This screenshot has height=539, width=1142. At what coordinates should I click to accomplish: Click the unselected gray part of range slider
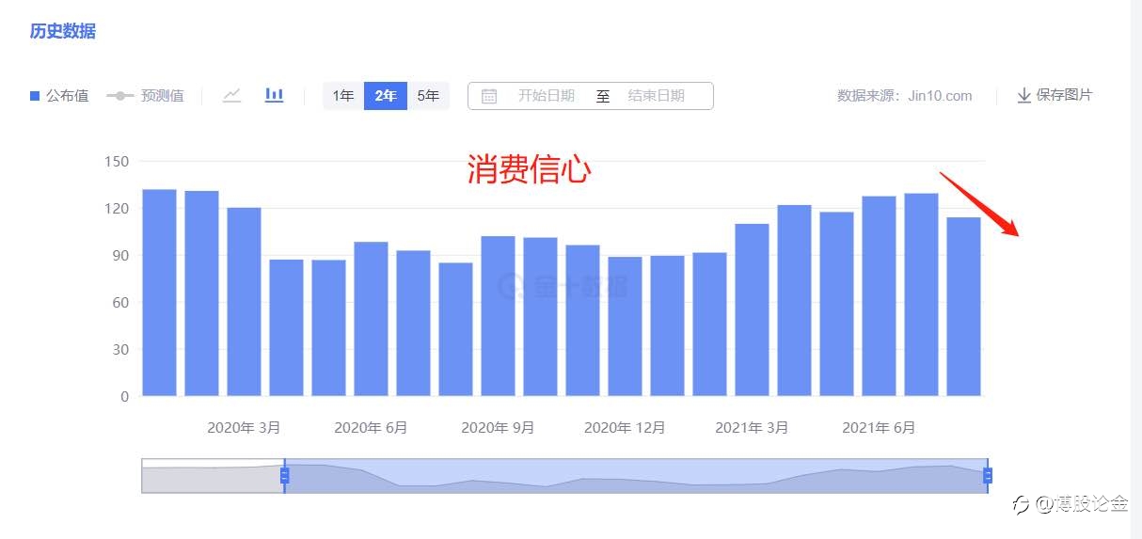point(213,476)
